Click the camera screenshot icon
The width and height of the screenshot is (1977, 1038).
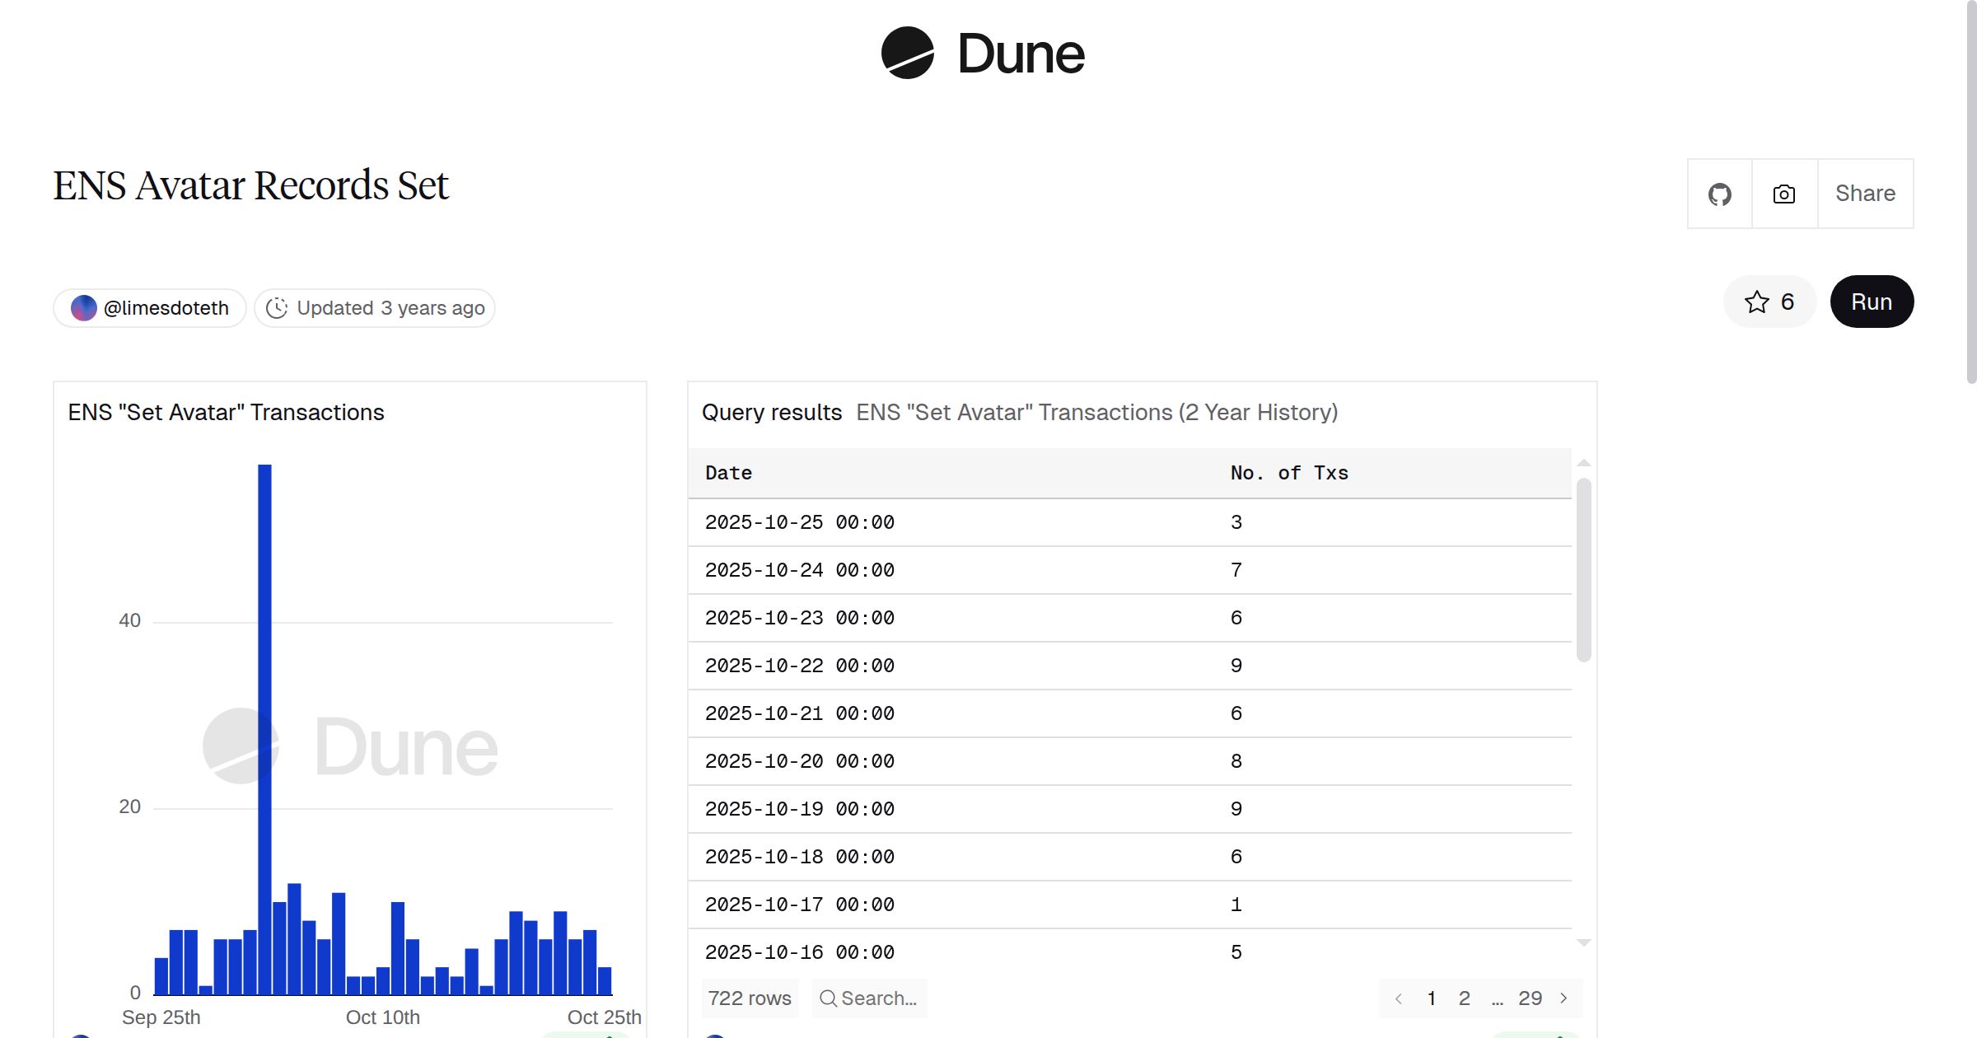tap(1784, 194)
